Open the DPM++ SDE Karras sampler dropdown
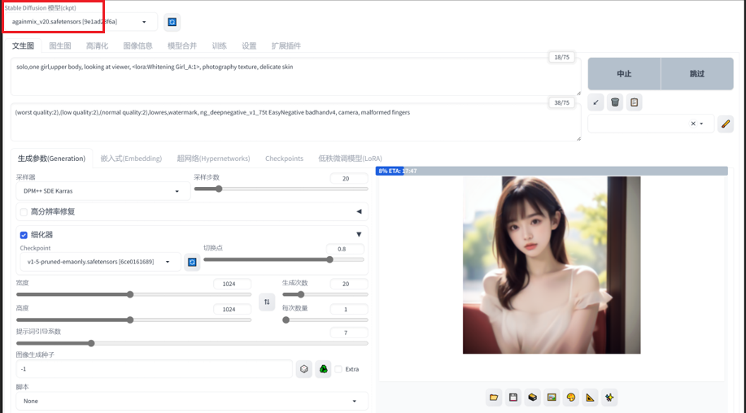 point(103,191)
